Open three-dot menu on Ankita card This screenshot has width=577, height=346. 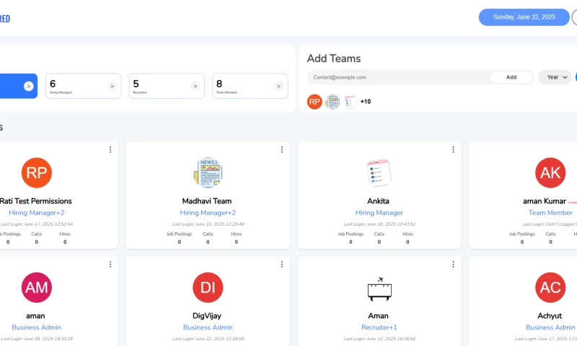coord(453,150)
